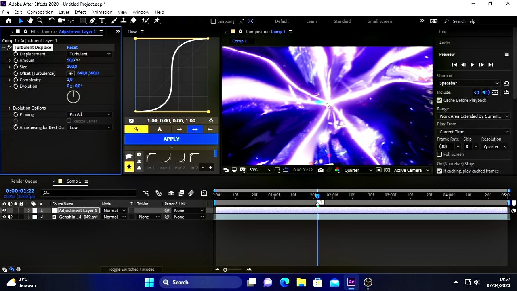Hide Adjustment Layer 1 with eye toggle
517x291 pixels.
(4, 211)
